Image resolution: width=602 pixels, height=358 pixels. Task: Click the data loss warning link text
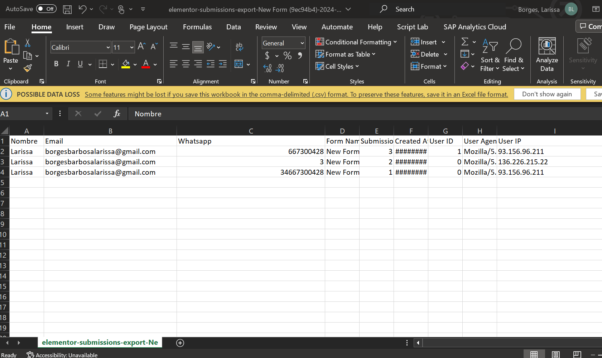(x=296, y=95)
